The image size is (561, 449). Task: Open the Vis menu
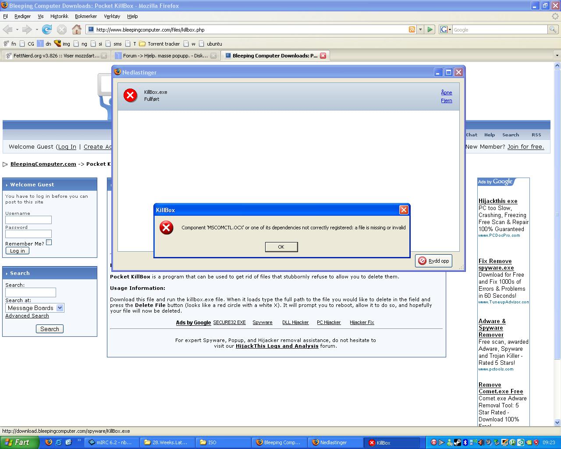pyautogui.click(x=41, y=16)
